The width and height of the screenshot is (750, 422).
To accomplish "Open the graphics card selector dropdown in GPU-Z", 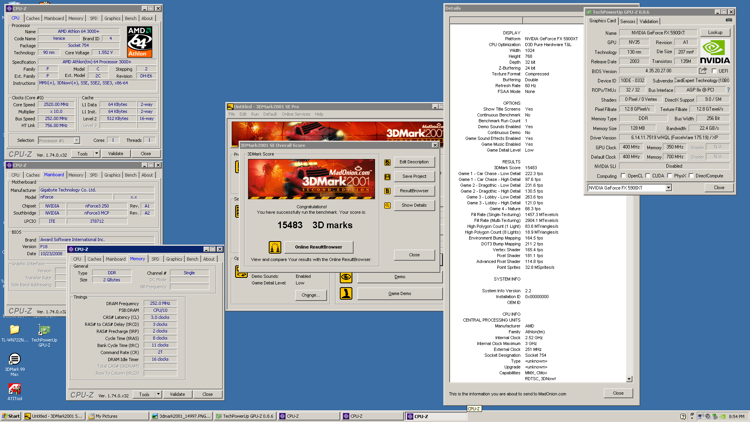I will [x=668, y=188].
